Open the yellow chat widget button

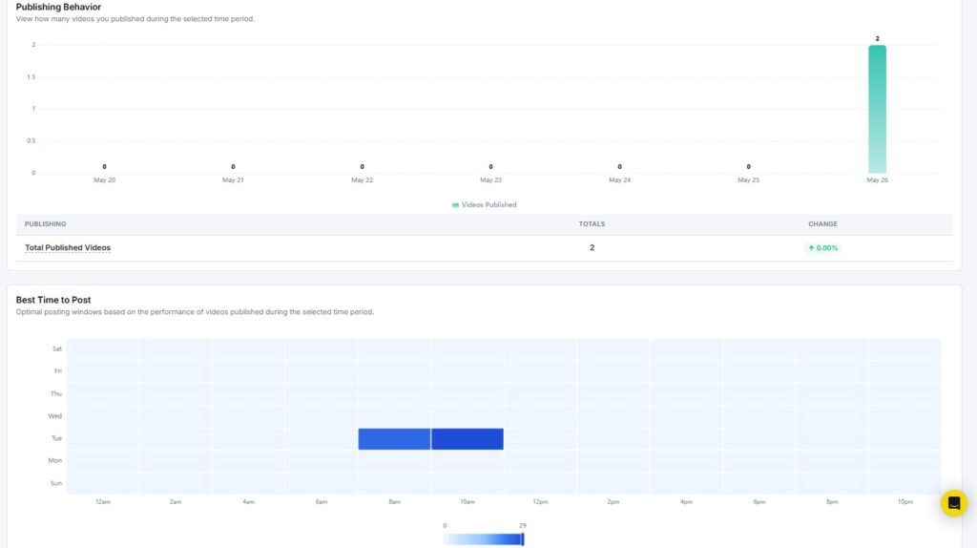click(954, 503)
